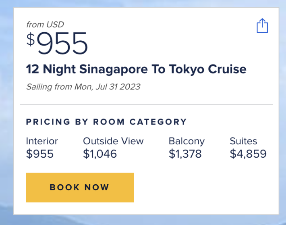Open the 12 Night Sinagapore To Tokyo Cruise title
The image size is (286, 225).
(136, 69)
